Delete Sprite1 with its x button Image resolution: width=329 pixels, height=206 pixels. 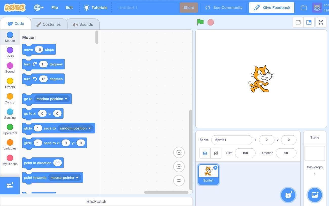(215, 168)
